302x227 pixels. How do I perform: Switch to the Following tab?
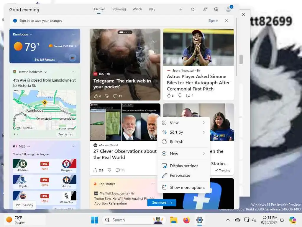point(119,9)
